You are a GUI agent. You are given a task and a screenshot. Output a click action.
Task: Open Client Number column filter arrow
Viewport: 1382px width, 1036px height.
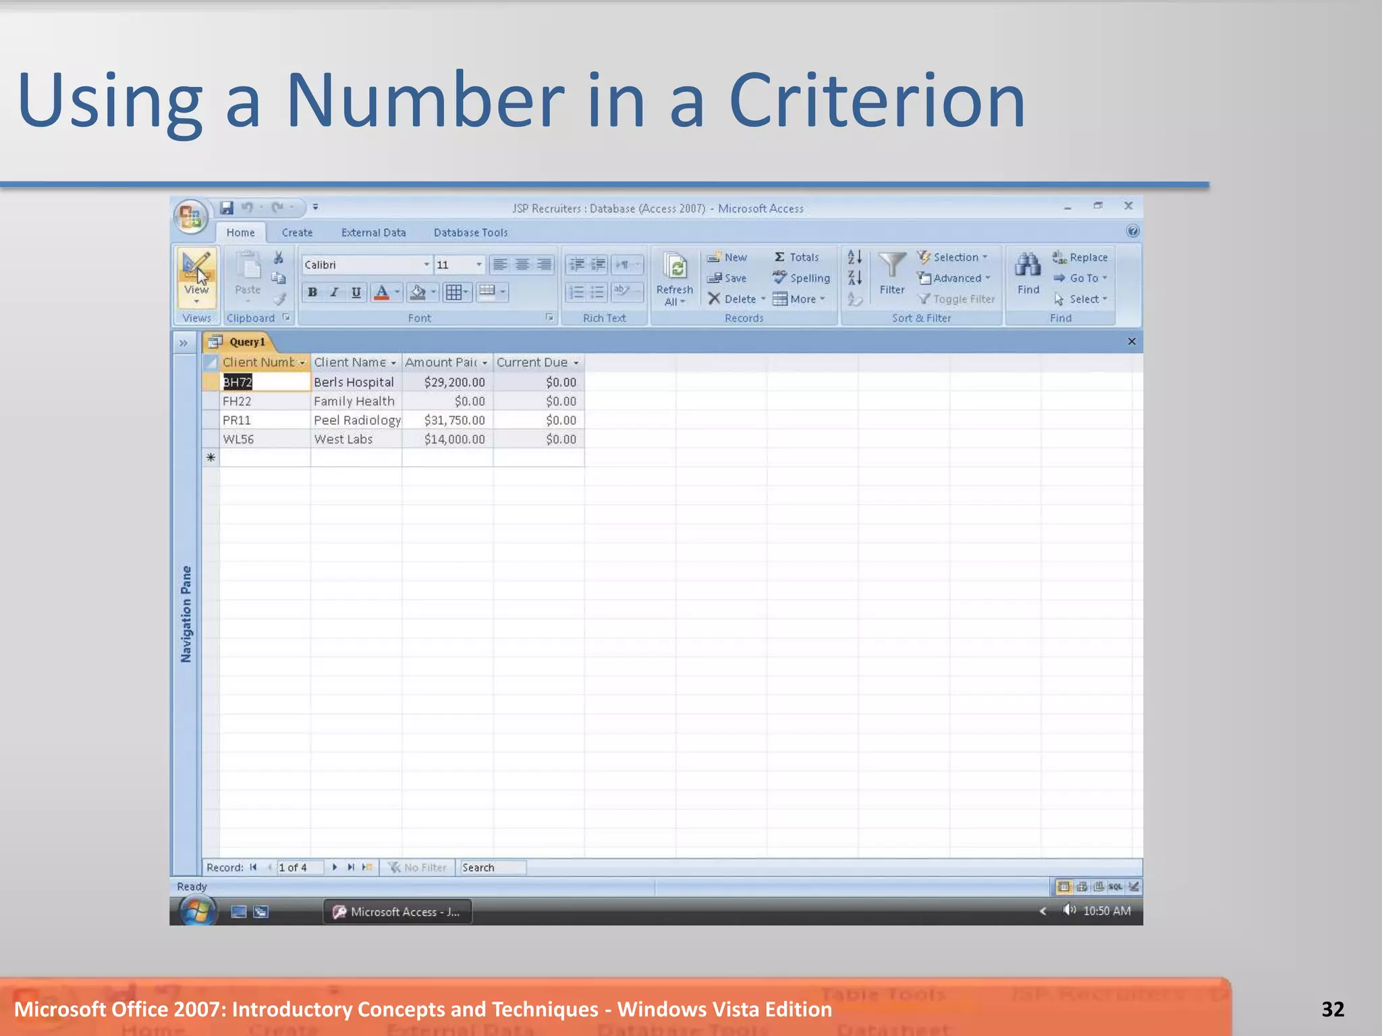302,363
